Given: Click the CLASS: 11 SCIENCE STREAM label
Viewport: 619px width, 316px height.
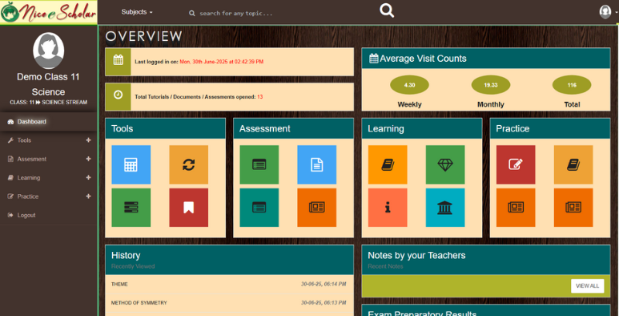Looking at the screenshot, I should [x=49, y=103].
